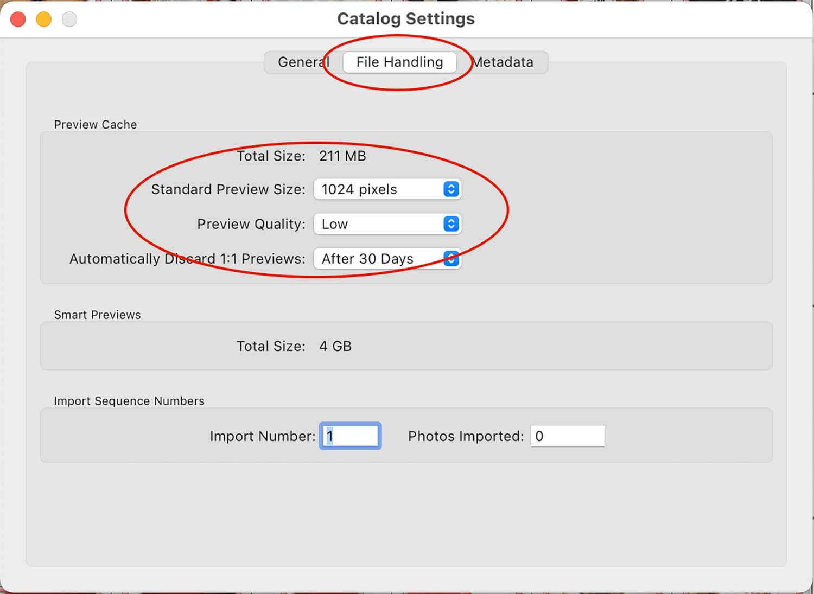Click the Standard Preview Size stepper arrows
Viewport: 814px width, 594px height.
[x=451, y=189]
